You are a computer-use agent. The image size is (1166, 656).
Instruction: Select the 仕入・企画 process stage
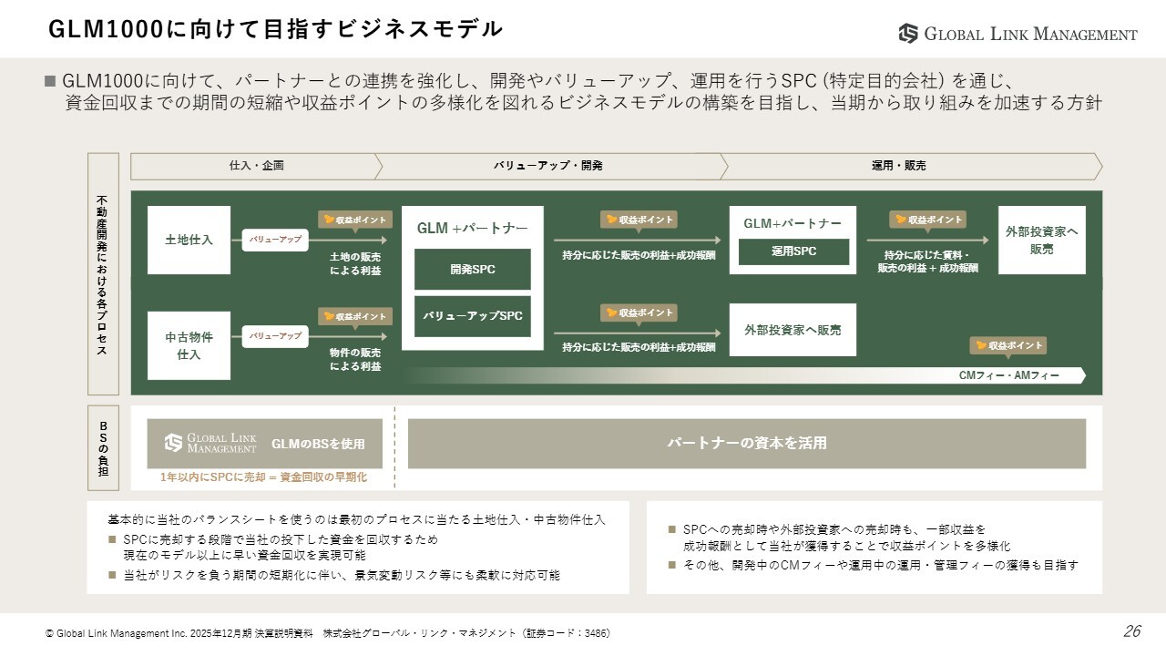(256, 166)
